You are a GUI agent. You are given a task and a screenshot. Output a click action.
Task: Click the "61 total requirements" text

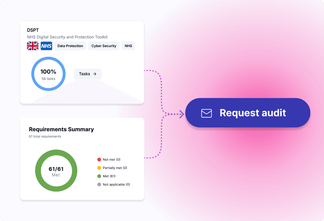(45, 136)
